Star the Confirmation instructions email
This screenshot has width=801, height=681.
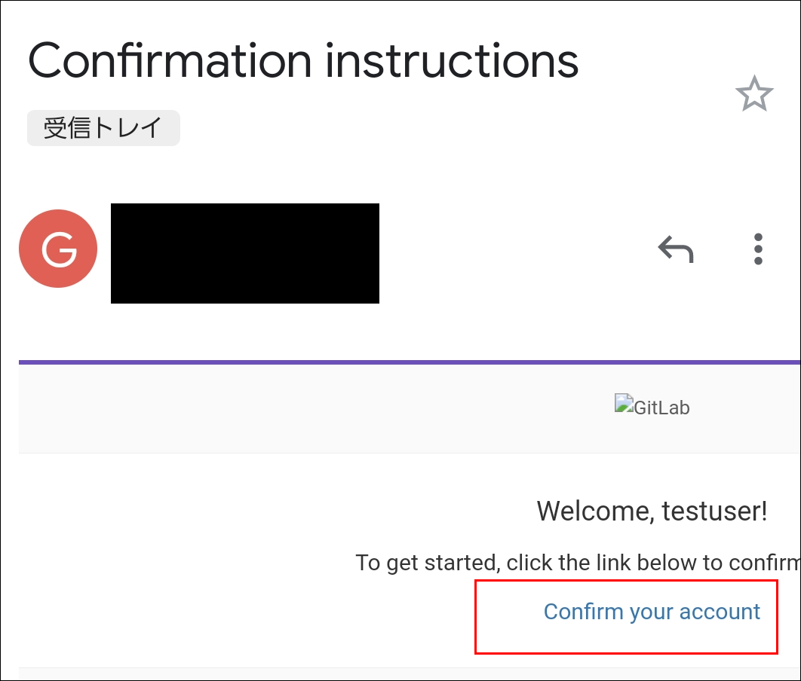tap(754, 95)
